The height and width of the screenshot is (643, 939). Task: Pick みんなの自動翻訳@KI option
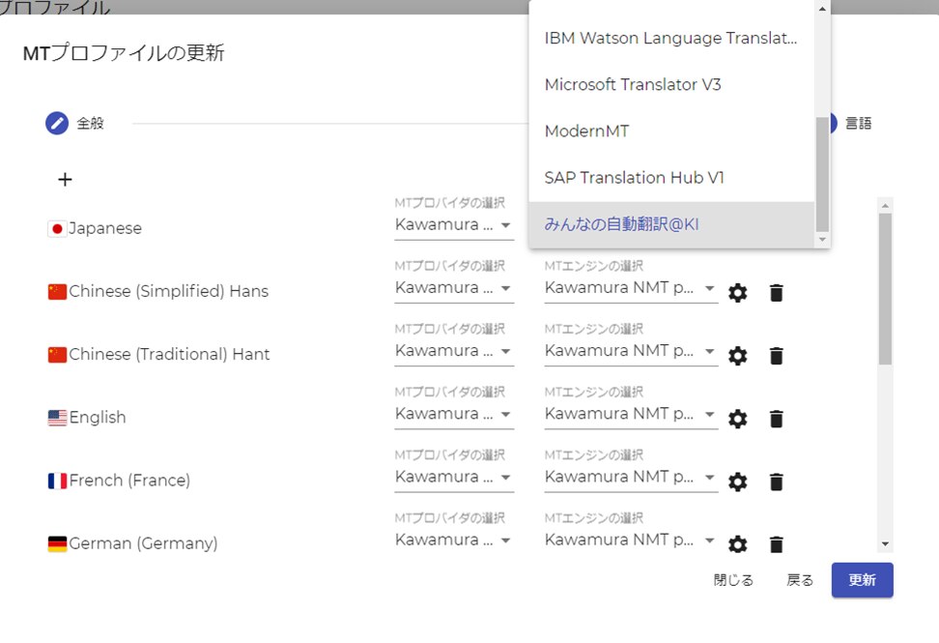coord(621,224)
